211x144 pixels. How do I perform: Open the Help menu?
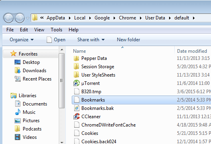coord(73,30)
